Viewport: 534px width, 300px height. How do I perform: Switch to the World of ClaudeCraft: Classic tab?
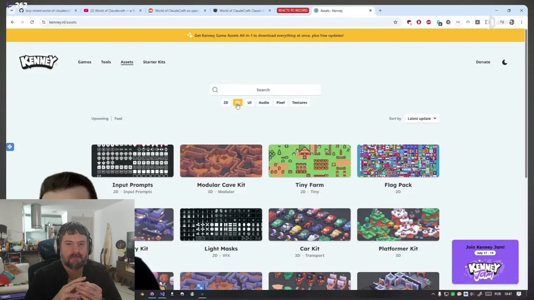click(243, 10)
